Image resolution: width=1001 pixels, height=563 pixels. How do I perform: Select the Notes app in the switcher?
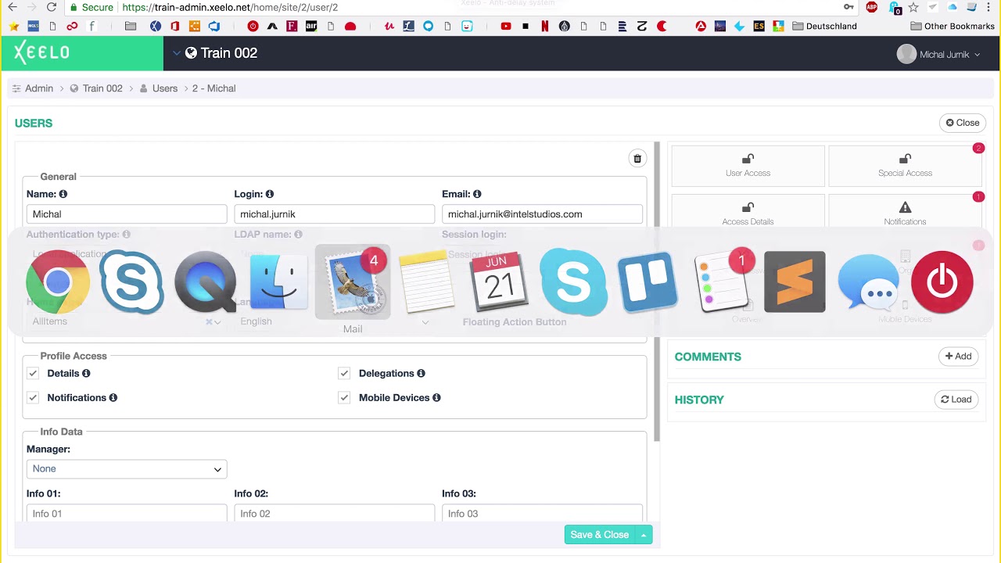[x=426, y=282]
